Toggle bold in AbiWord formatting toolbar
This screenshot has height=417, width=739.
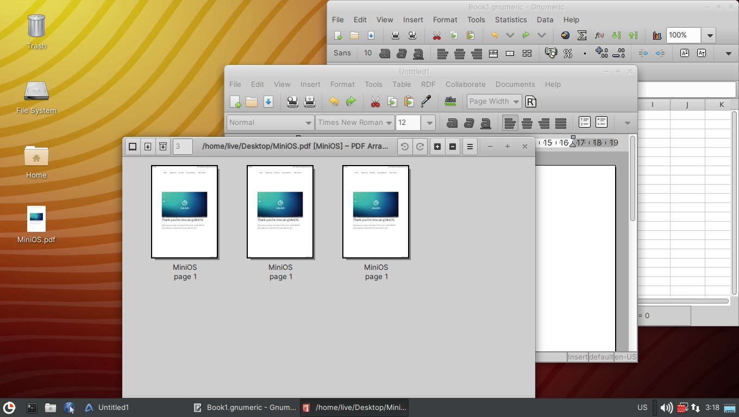(x=452, y=123)
